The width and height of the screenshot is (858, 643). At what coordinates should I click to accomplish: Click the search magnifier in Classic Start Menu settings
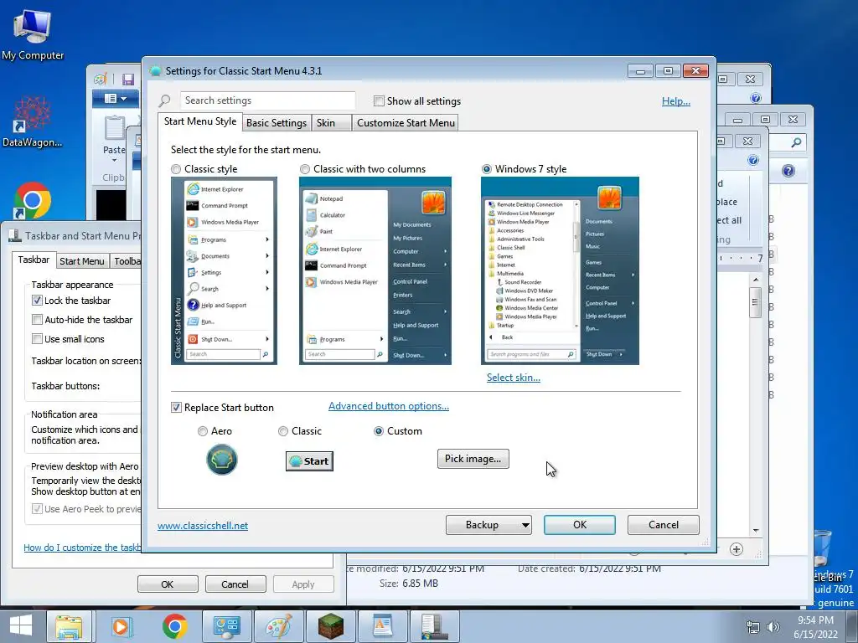(165, 100)
